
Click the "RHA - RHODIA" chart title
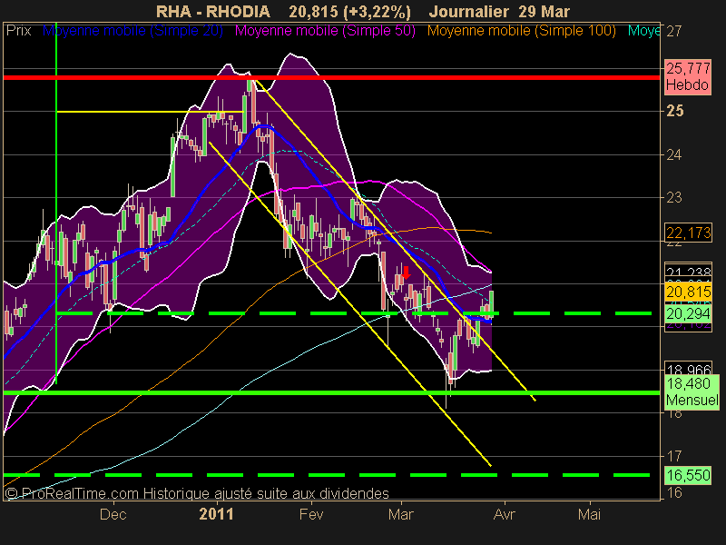[213, 11]
